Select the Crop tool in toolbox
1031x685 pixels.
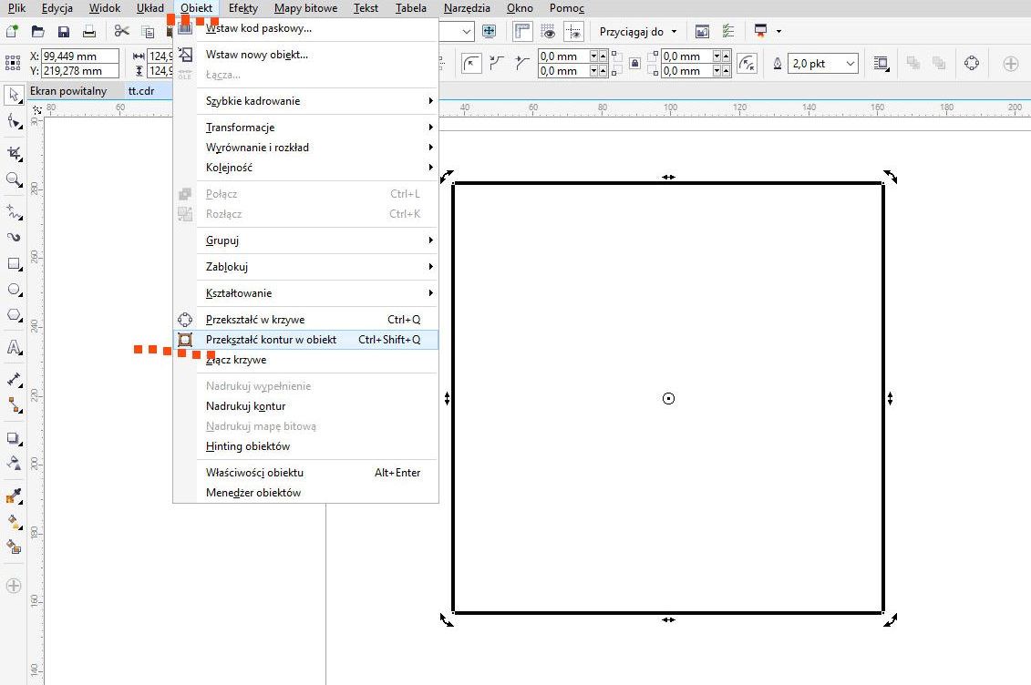point(14,153)
